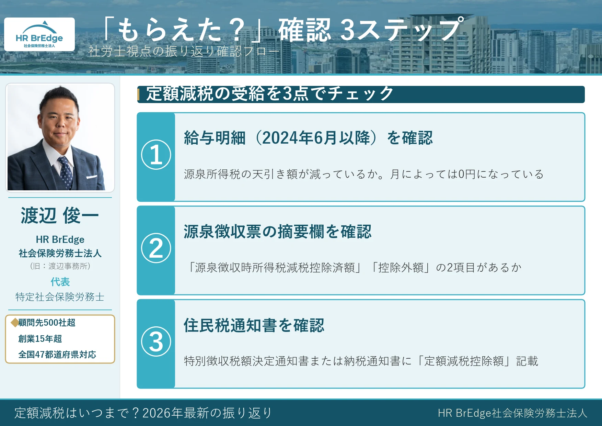
Task: Click the subtitle 社労士視点の振り返り確認フロー
Action: coord(184,52)
